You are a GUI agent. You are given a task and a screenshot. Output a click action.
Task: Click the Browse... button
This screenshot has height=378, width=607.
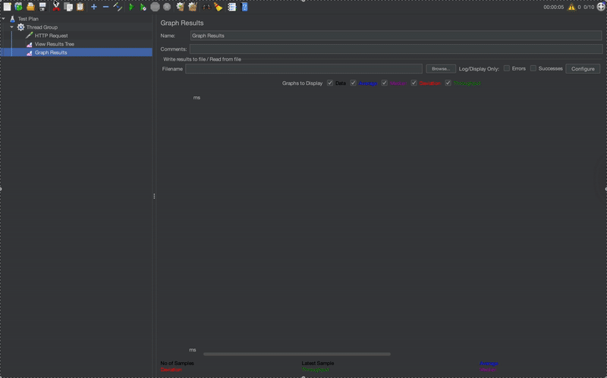[x=441, y=69]
